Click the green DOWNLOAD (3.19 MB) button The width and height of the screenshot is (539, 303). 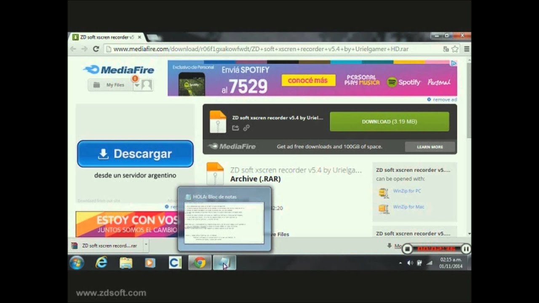[x=390, y=122]
